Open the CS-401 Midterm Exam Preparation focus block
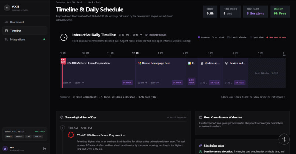This screenshot has width=296, height=154. pos(98,73)
